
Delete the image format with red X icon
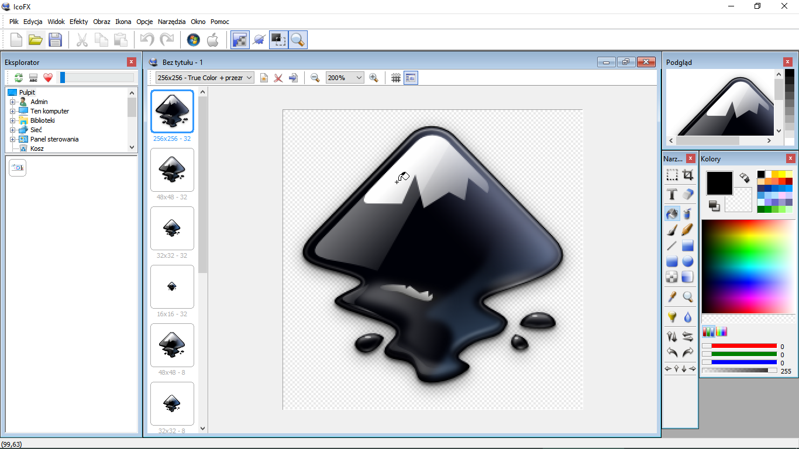pos(278,78)
